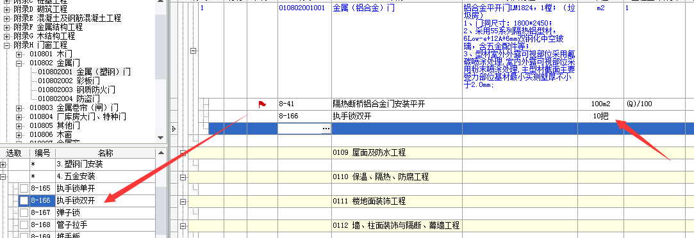Check the 8-166 执手锁双开 checkbox
The height and width of the screenshot is (238, 694).
click(24, 200)
